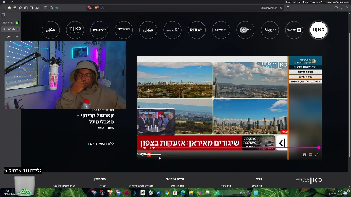Viewport: 351px width, 197px height.
Task: Click the blue audio cast icon
Action: pyautogui.click(x=57, y=8)
